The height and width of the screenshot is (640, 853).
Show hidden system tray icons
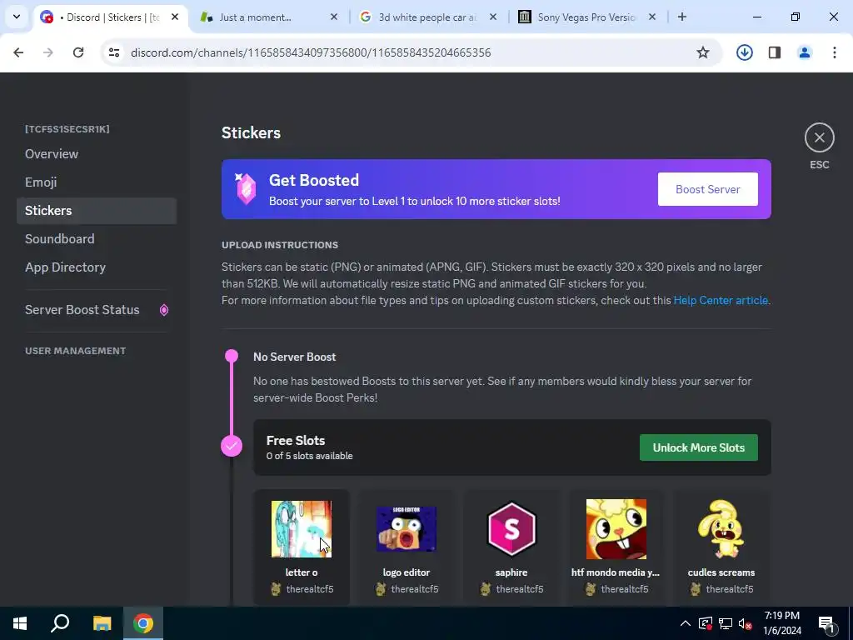(x=686, y=623)
